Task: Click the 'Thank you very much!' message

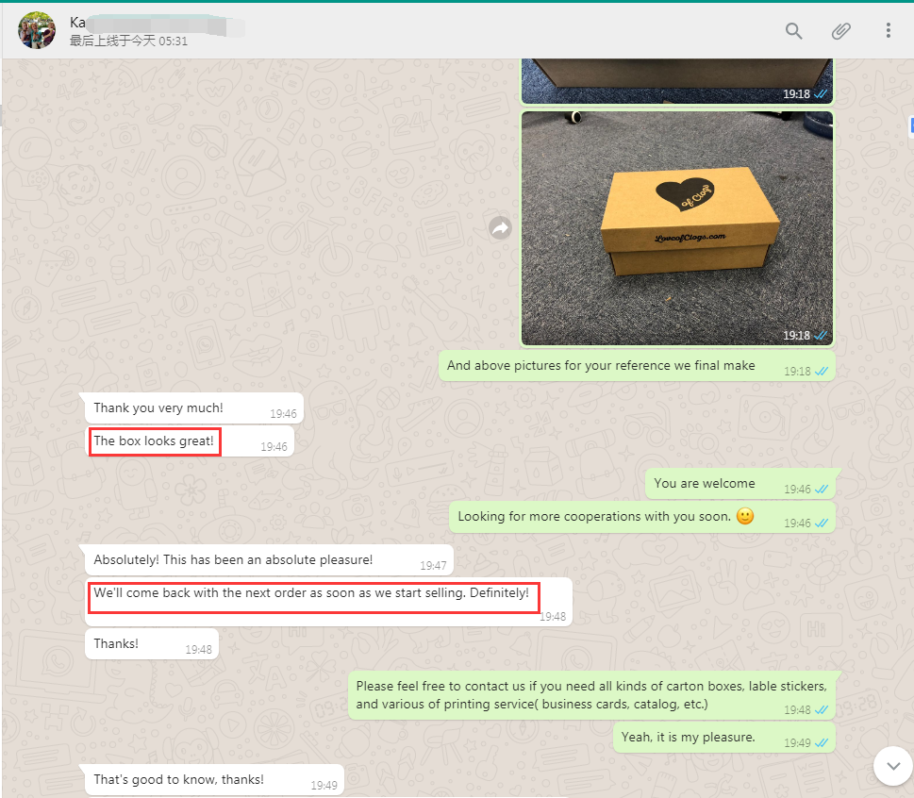Action: click(x=158, y=408)
